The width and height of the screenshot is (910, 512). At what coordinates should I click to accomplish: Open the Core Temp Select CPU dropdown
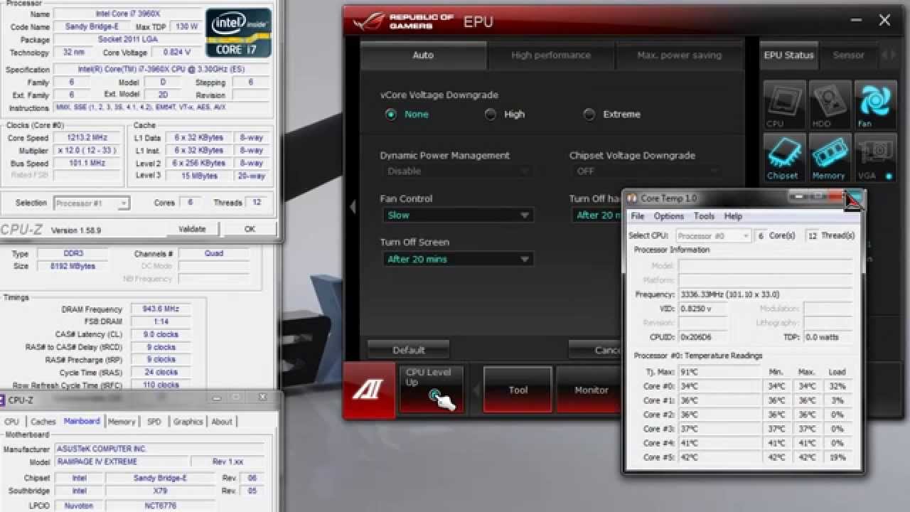713,235
